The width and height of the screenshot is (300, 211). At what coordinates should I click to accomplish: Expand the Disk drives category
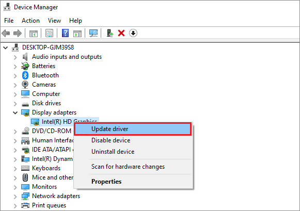[x=15, y=104]
